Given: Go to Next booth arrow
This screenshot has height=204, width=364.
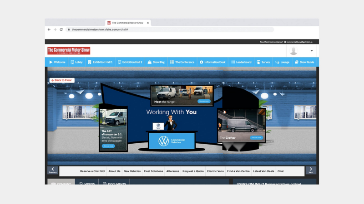Looking at the screenshot, I should pyautogui.click(x=311, y=170).
